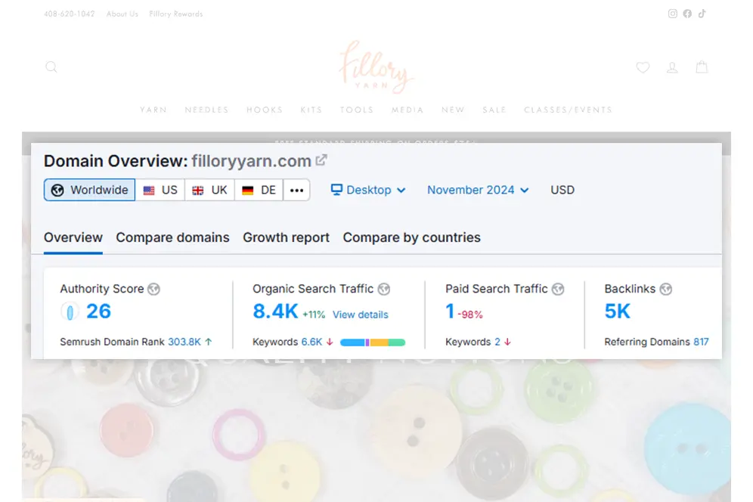Switch to the Compare domains tab

point(173,238)
